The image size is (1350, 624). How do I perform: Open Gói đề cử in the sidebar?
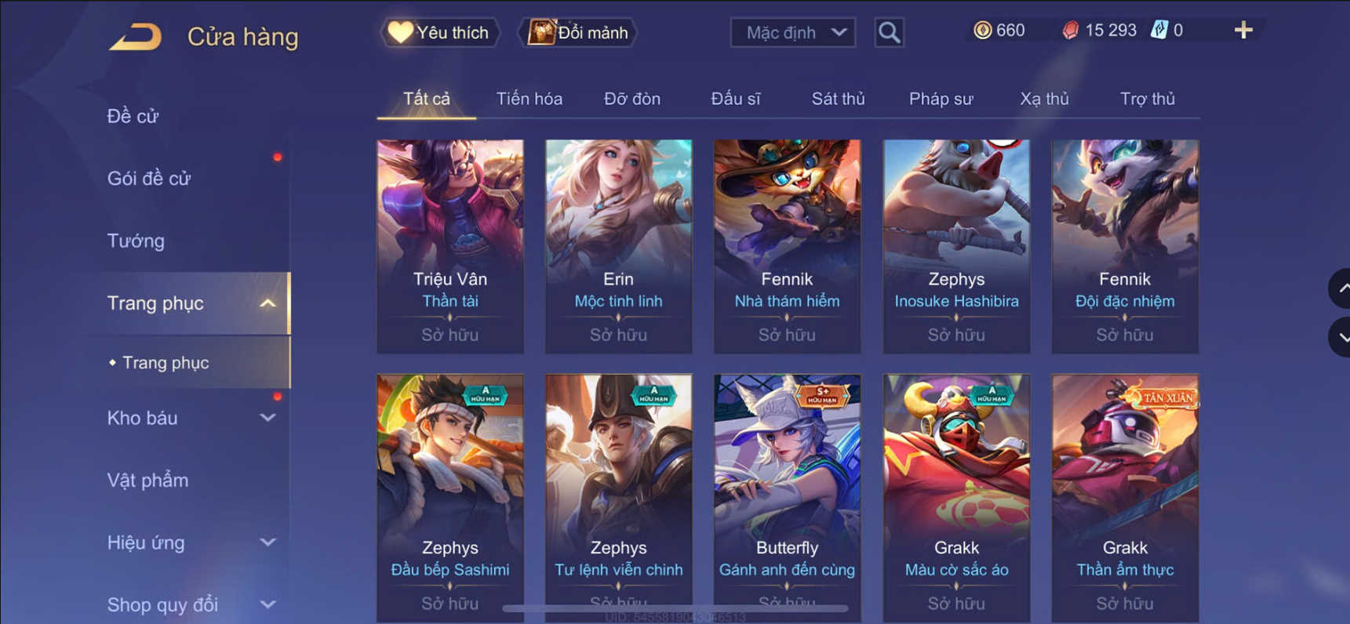149,179
